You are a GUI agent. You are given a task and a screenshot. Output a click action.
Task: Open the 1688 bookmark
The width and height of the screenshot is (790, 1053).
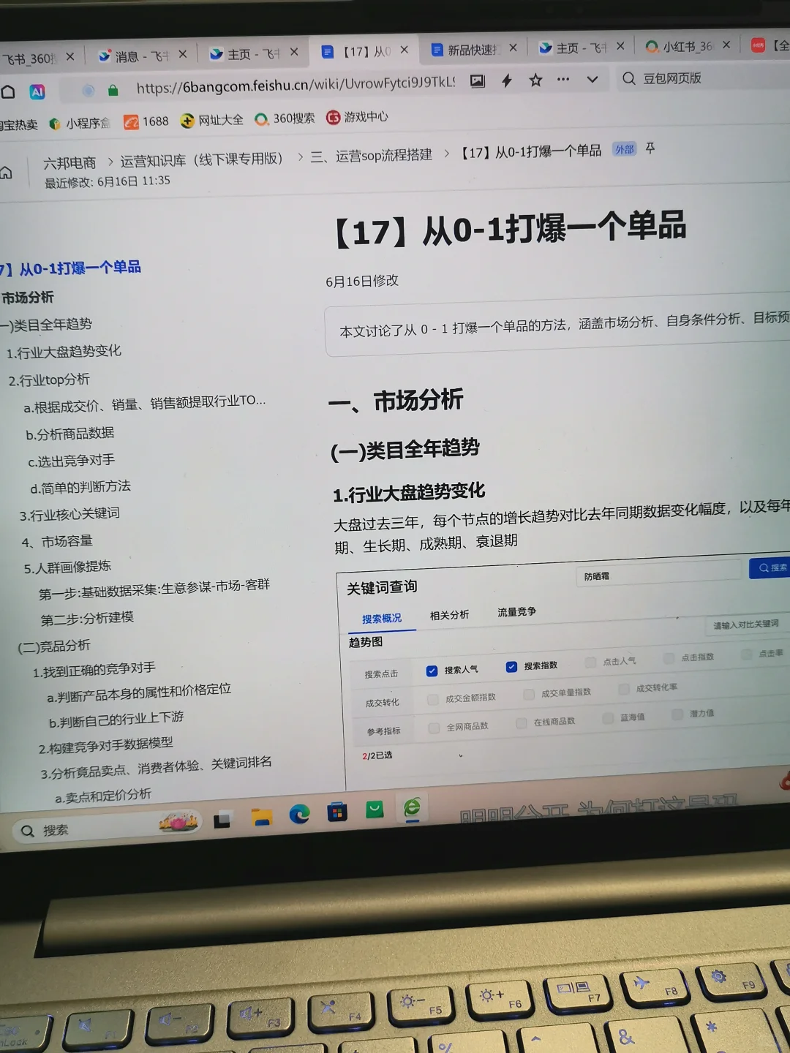146,121
